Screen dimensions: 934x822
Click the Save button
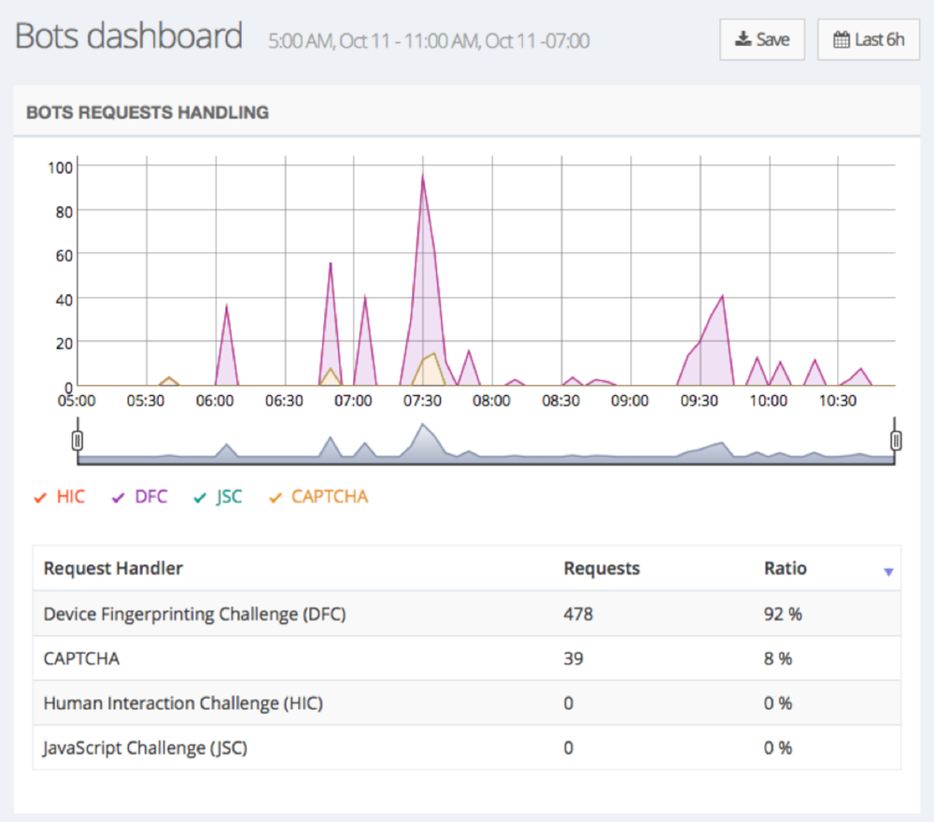(x=762, y=39)
